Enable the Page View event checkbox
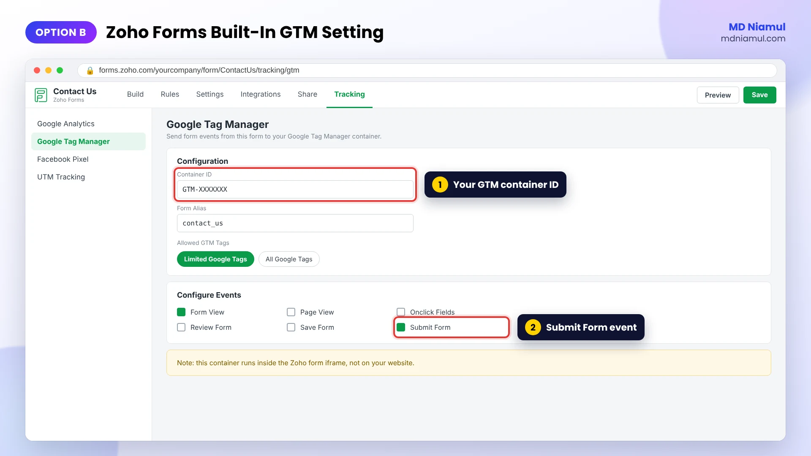The width and height of the screenshot is (811, 456). point(291,312)
